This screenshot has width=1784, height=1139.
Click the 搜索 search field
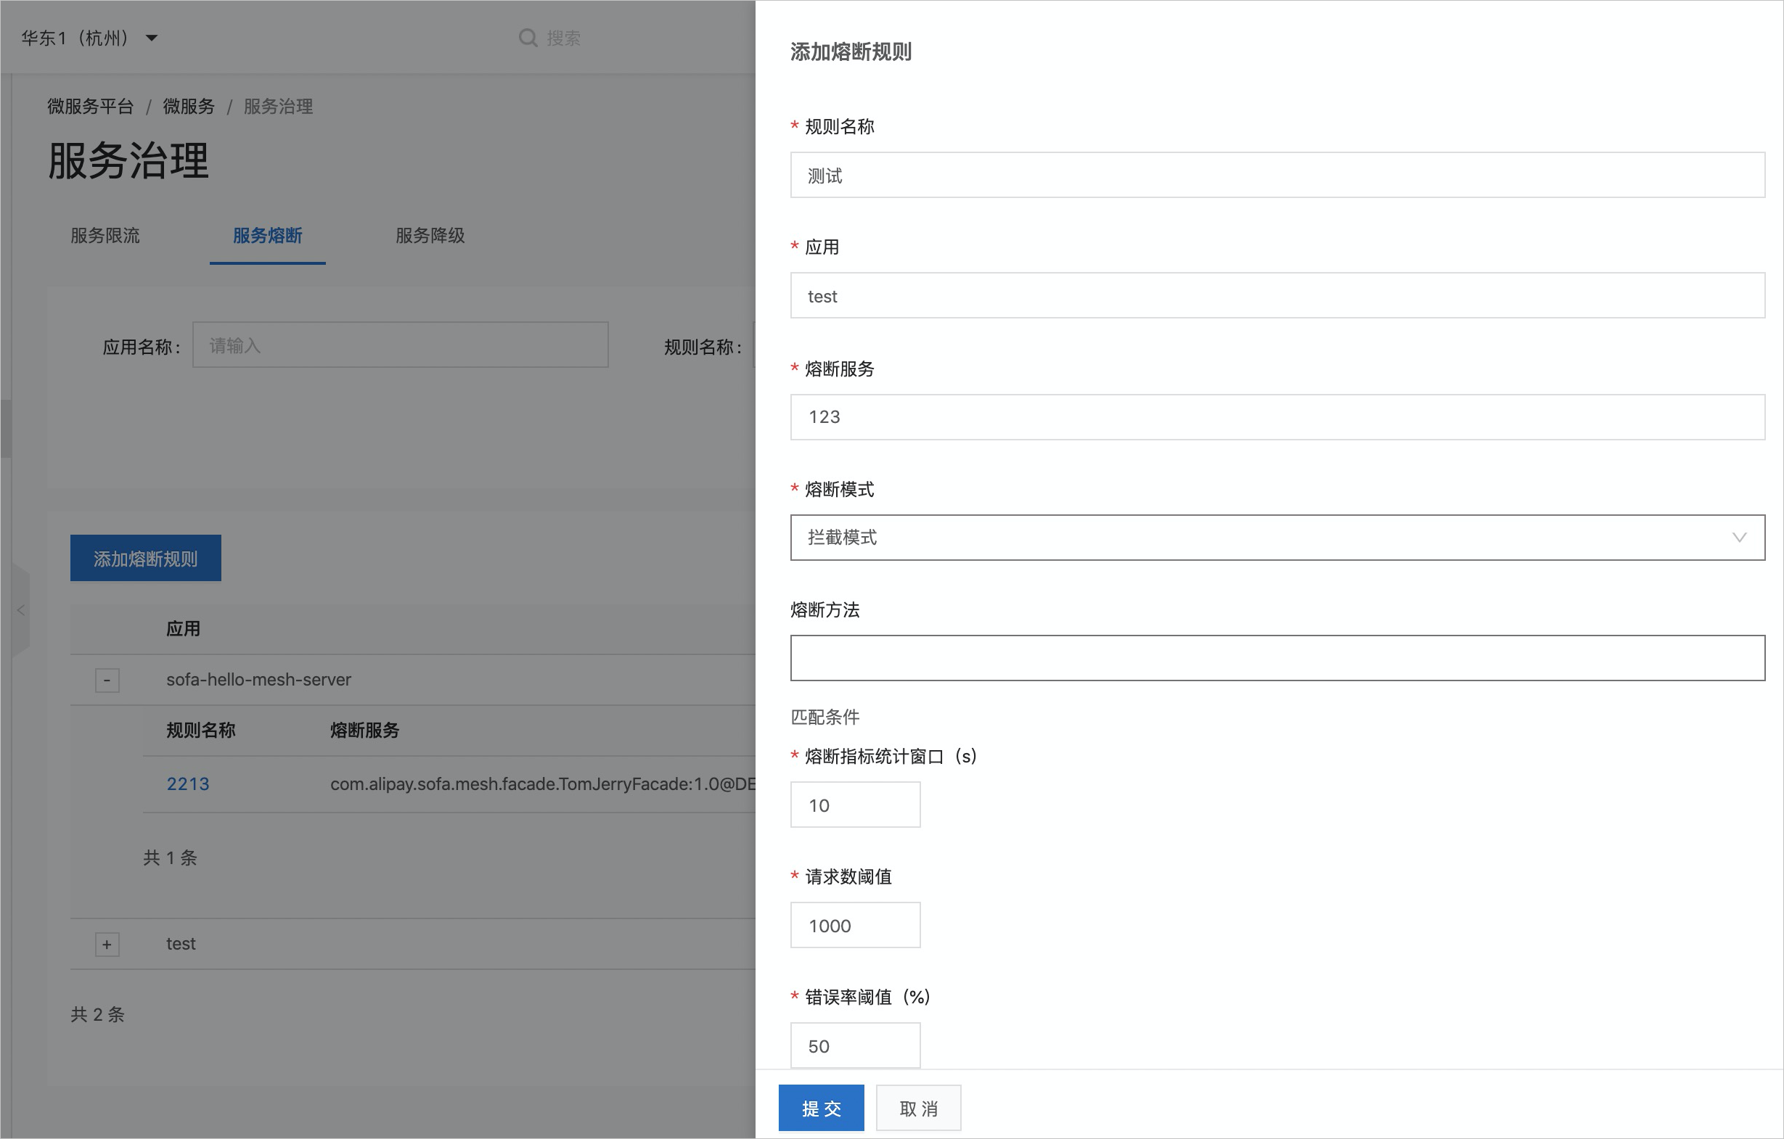tap(563, 38)
